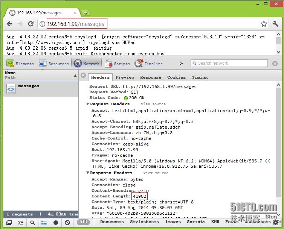Show more DevTools panels via double chevron
Image resolution: width=284 pixels, height=229 pixels.
(181, 64)
